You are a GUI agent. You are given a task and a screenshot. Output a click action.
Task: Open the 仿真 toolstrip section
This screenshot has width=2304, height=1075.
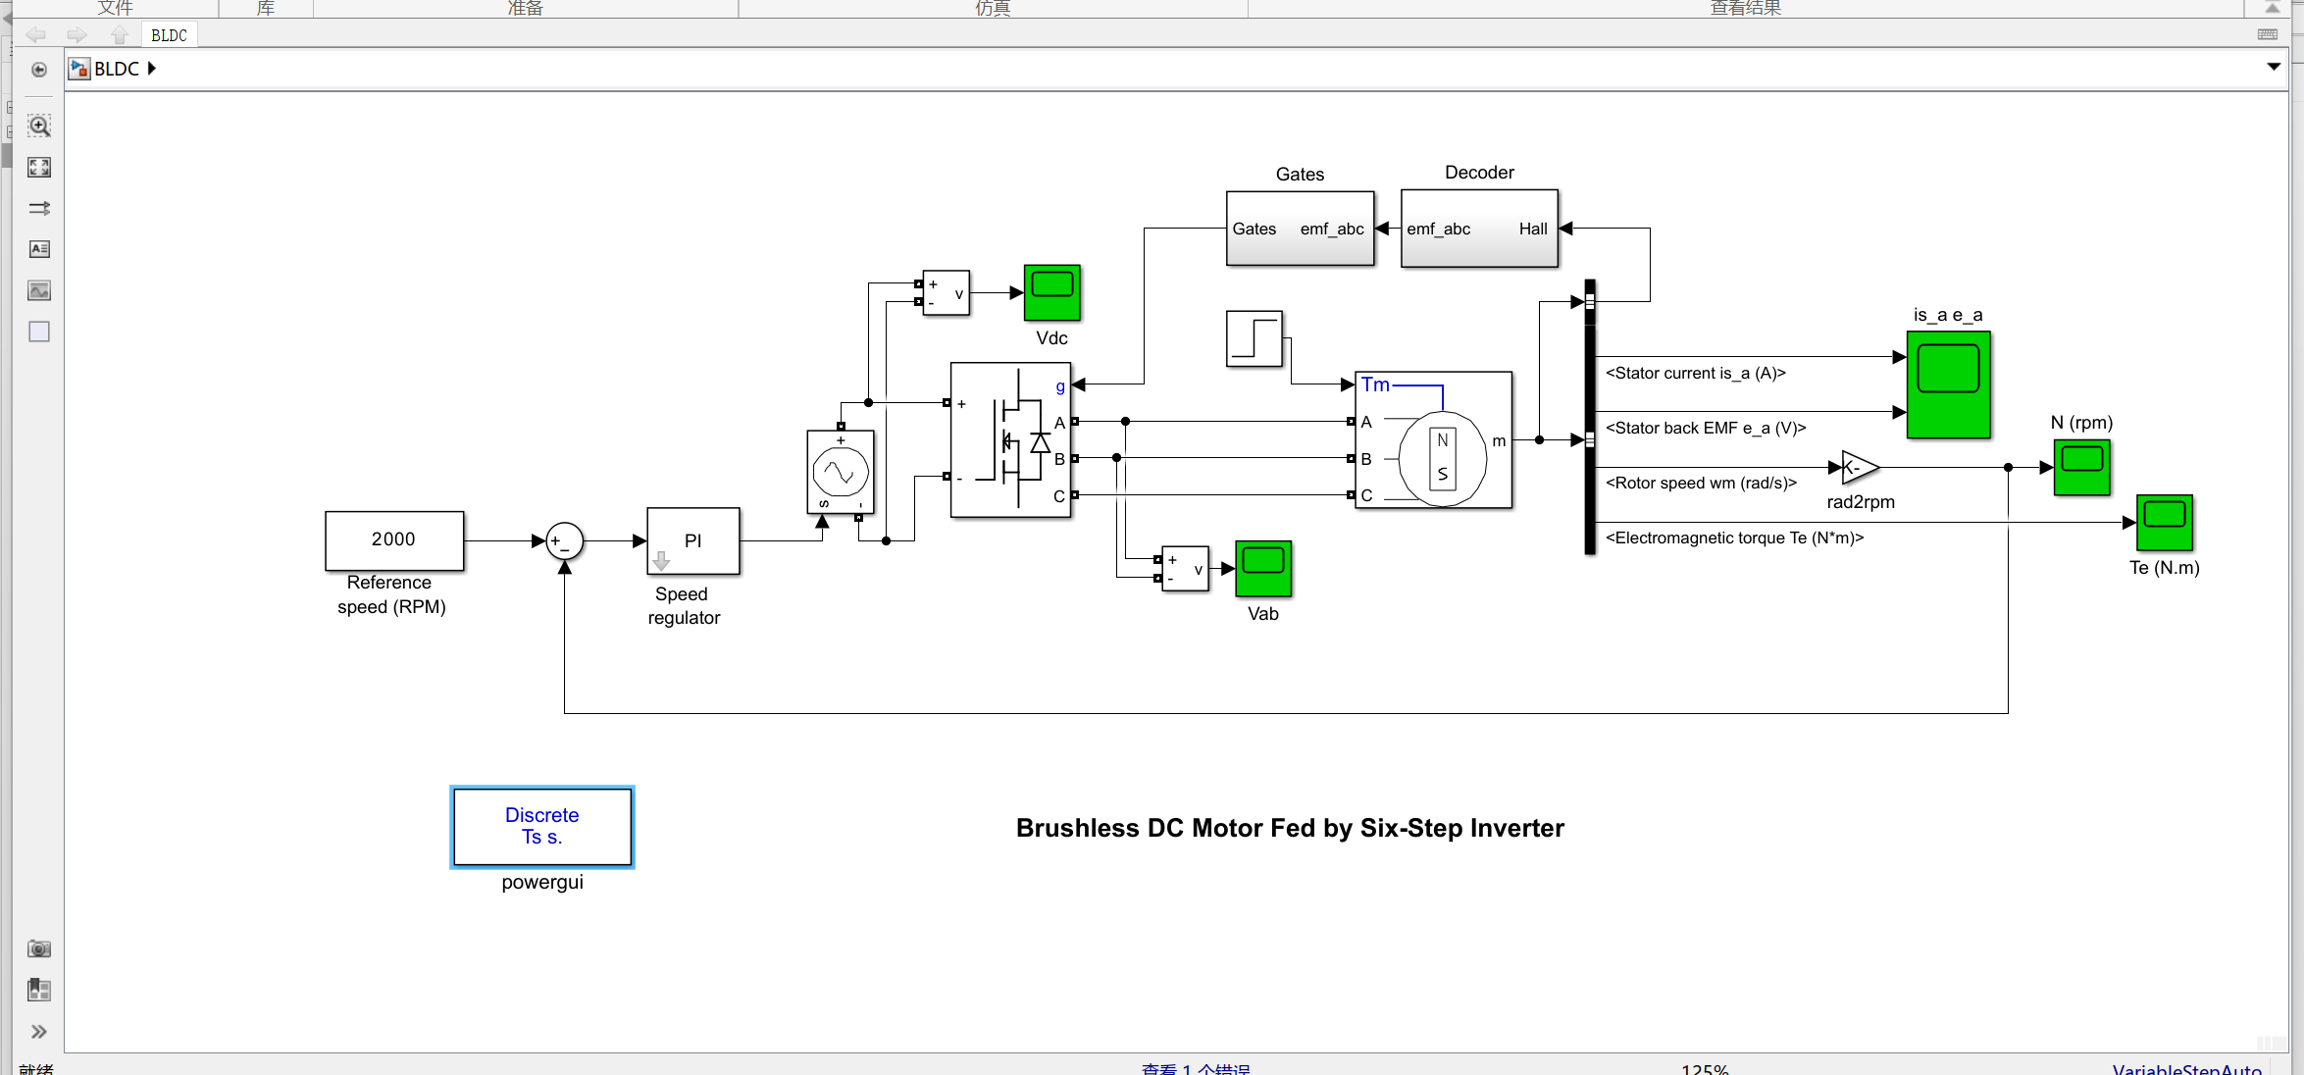click(992, 8)
